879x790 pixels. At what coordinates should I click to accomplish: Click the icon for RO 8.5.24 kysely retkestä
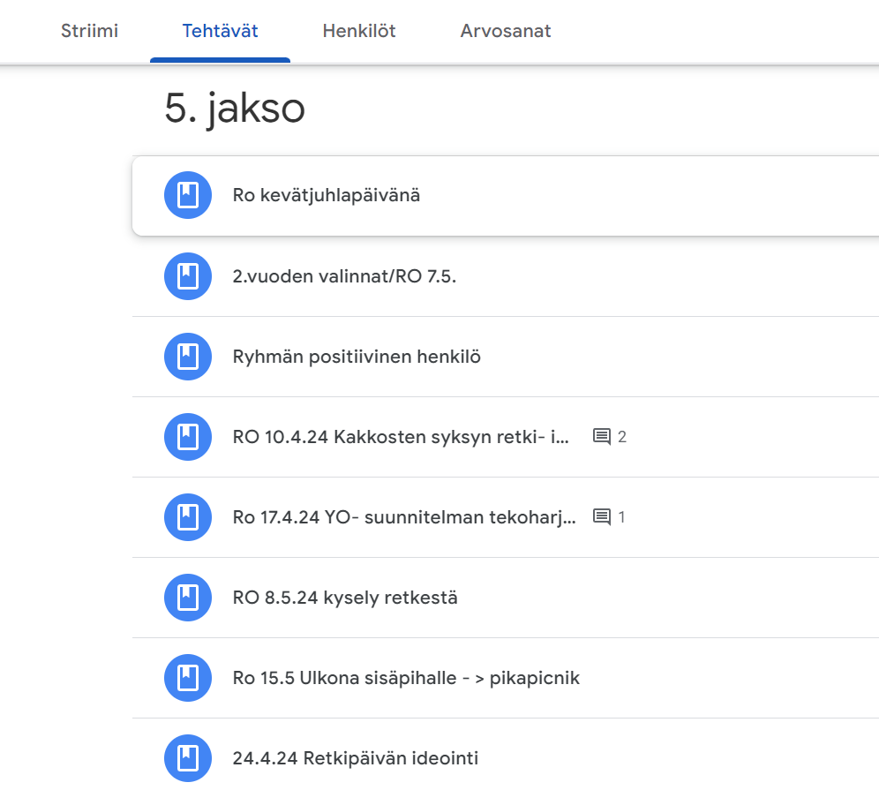pos(188,598)
